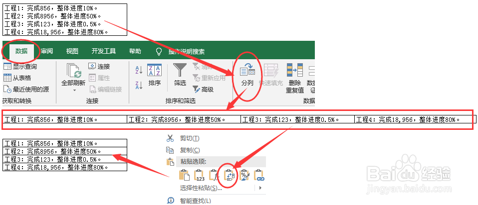Sort ascending with the A-to-Z icon
Screen dimensions: 478x205
139,70
